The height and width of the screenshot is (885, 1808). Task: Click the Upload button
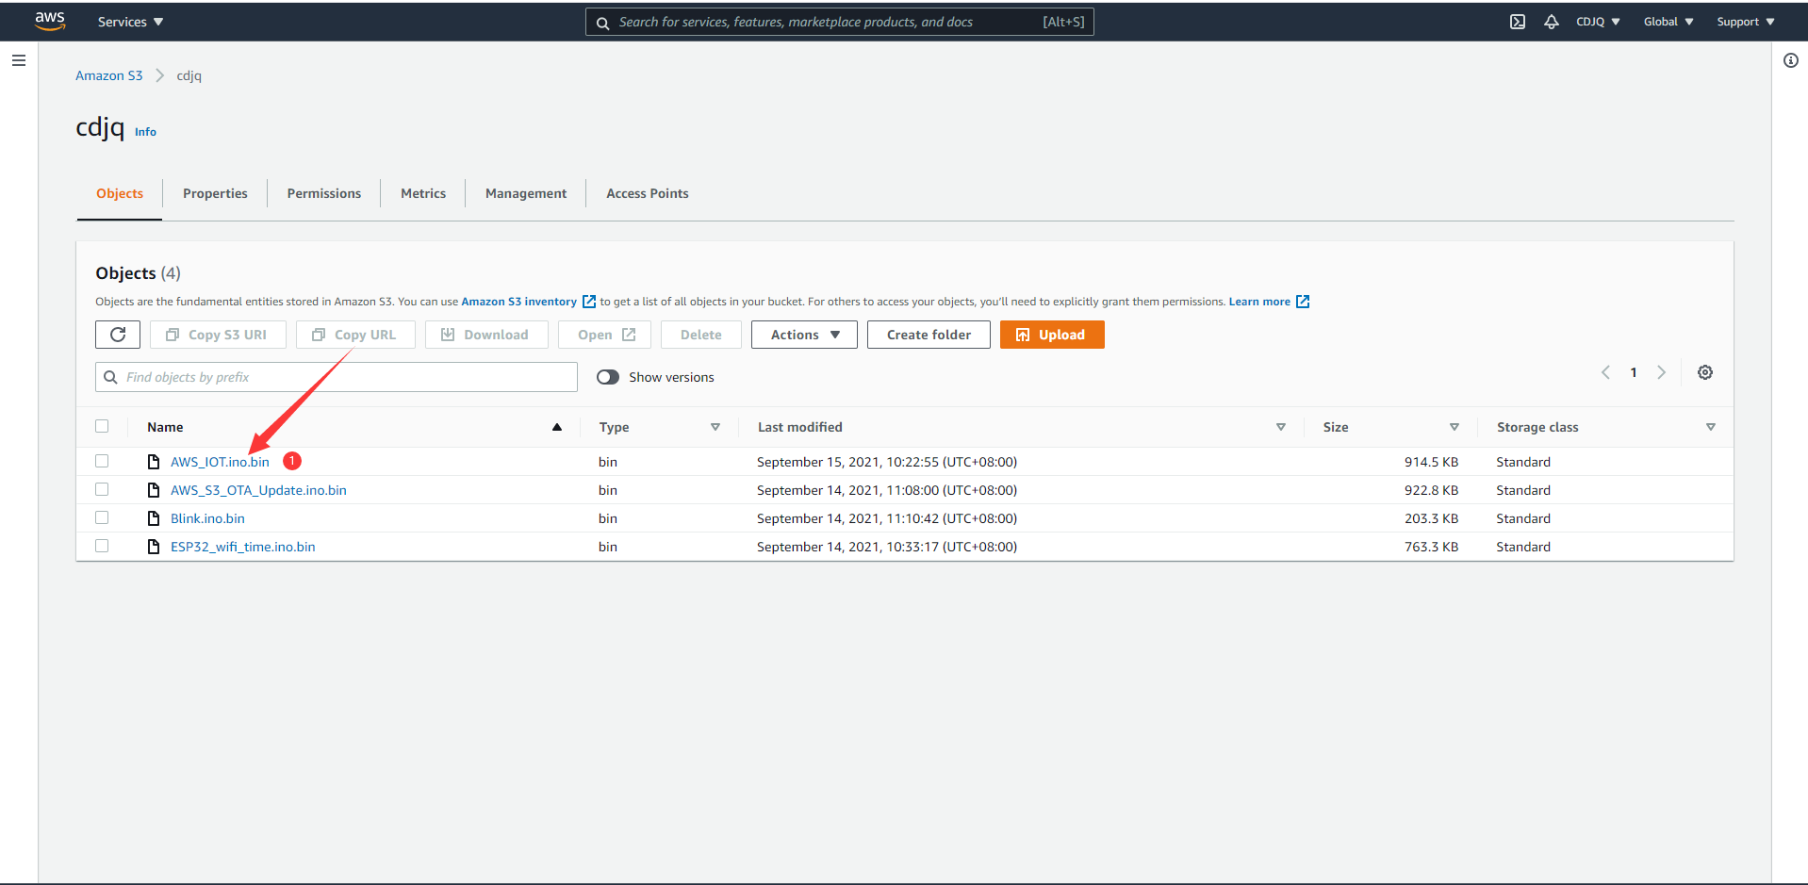tap(1052, 335)
